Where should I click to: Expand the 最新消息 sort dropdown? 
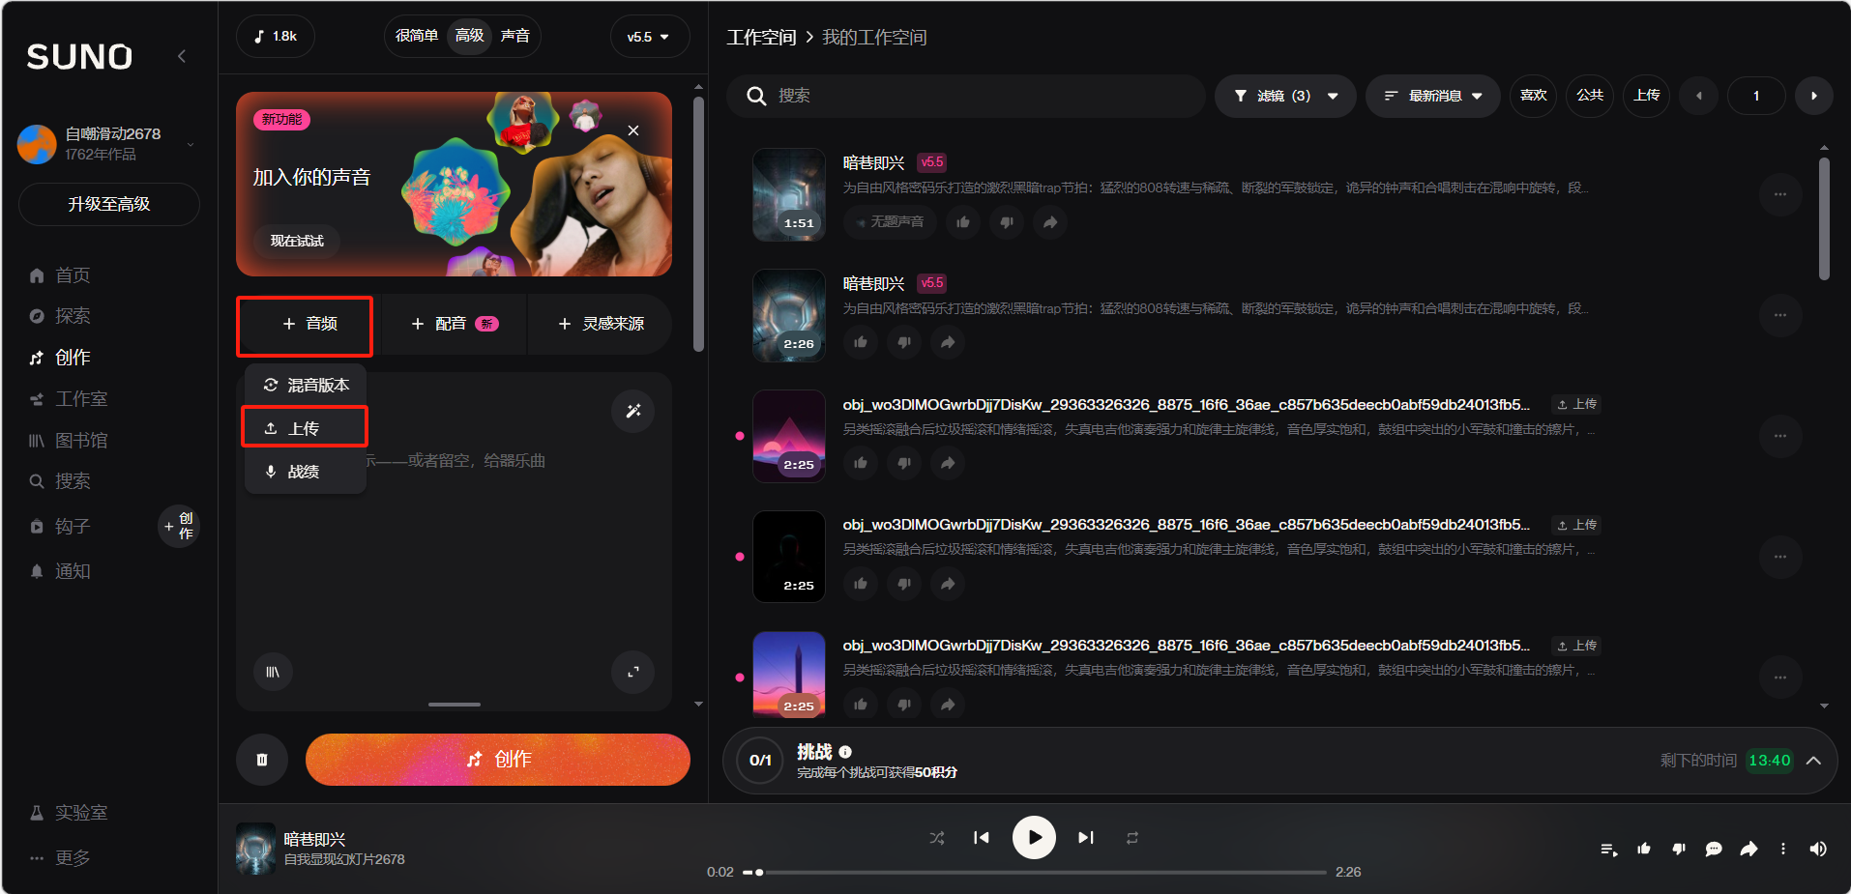pyautogui.click(x=1432, y=96)
